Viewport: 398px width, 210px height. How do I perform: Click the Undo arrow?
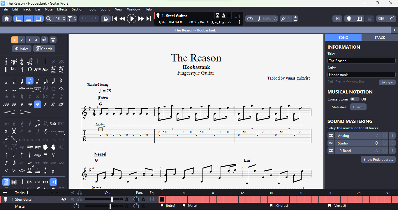(84, 19)
